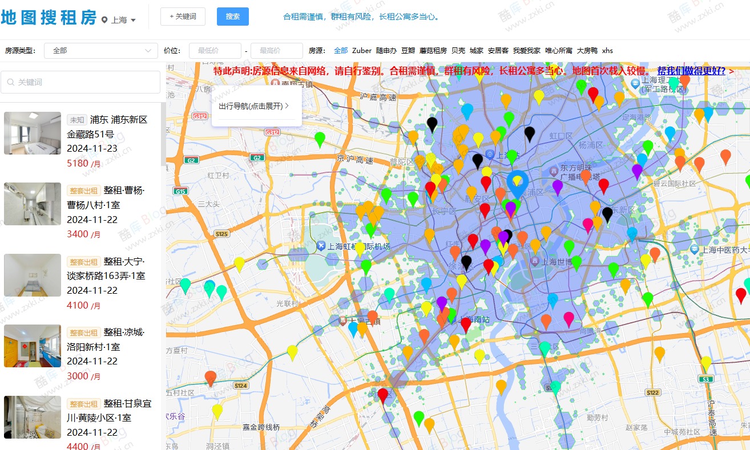Enable the Zuber housing source filter
This screenshot has height=450, width=750.
tap(362, 50)
